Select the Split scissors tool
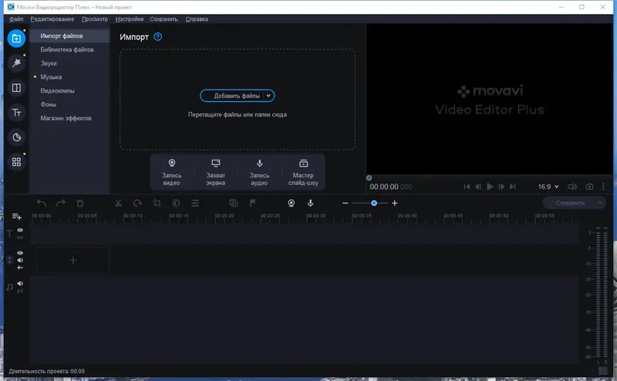The height and width of the screenshot is (381, 617). (118, 203)
